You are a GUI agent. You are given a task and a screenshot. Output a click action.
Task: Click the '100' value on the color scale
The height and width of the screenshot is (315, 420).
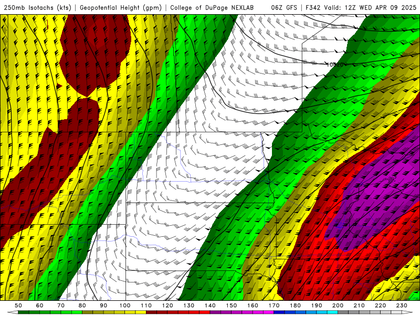pos(125,306)
